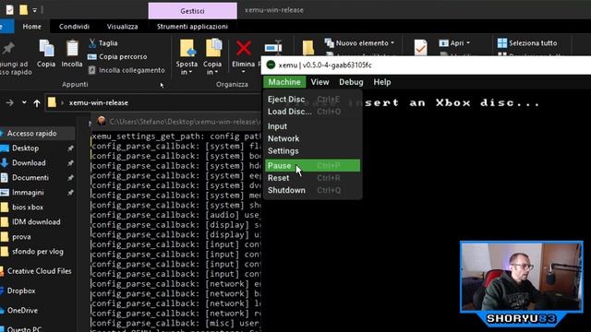This screenshot has width=591, height=332.
Task: Open the prova folder shortcut
Action: [x=21, y=237]
